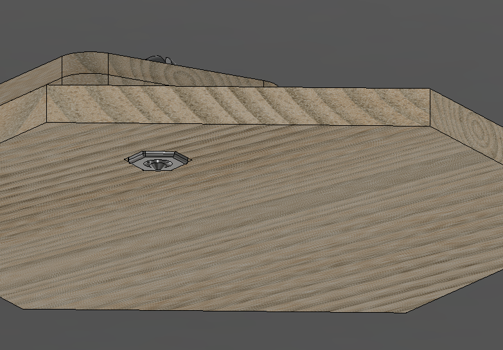Viewport: 503px width, 350px height.
Task: Click empty gray space below the board
Action: click(257, 334)
